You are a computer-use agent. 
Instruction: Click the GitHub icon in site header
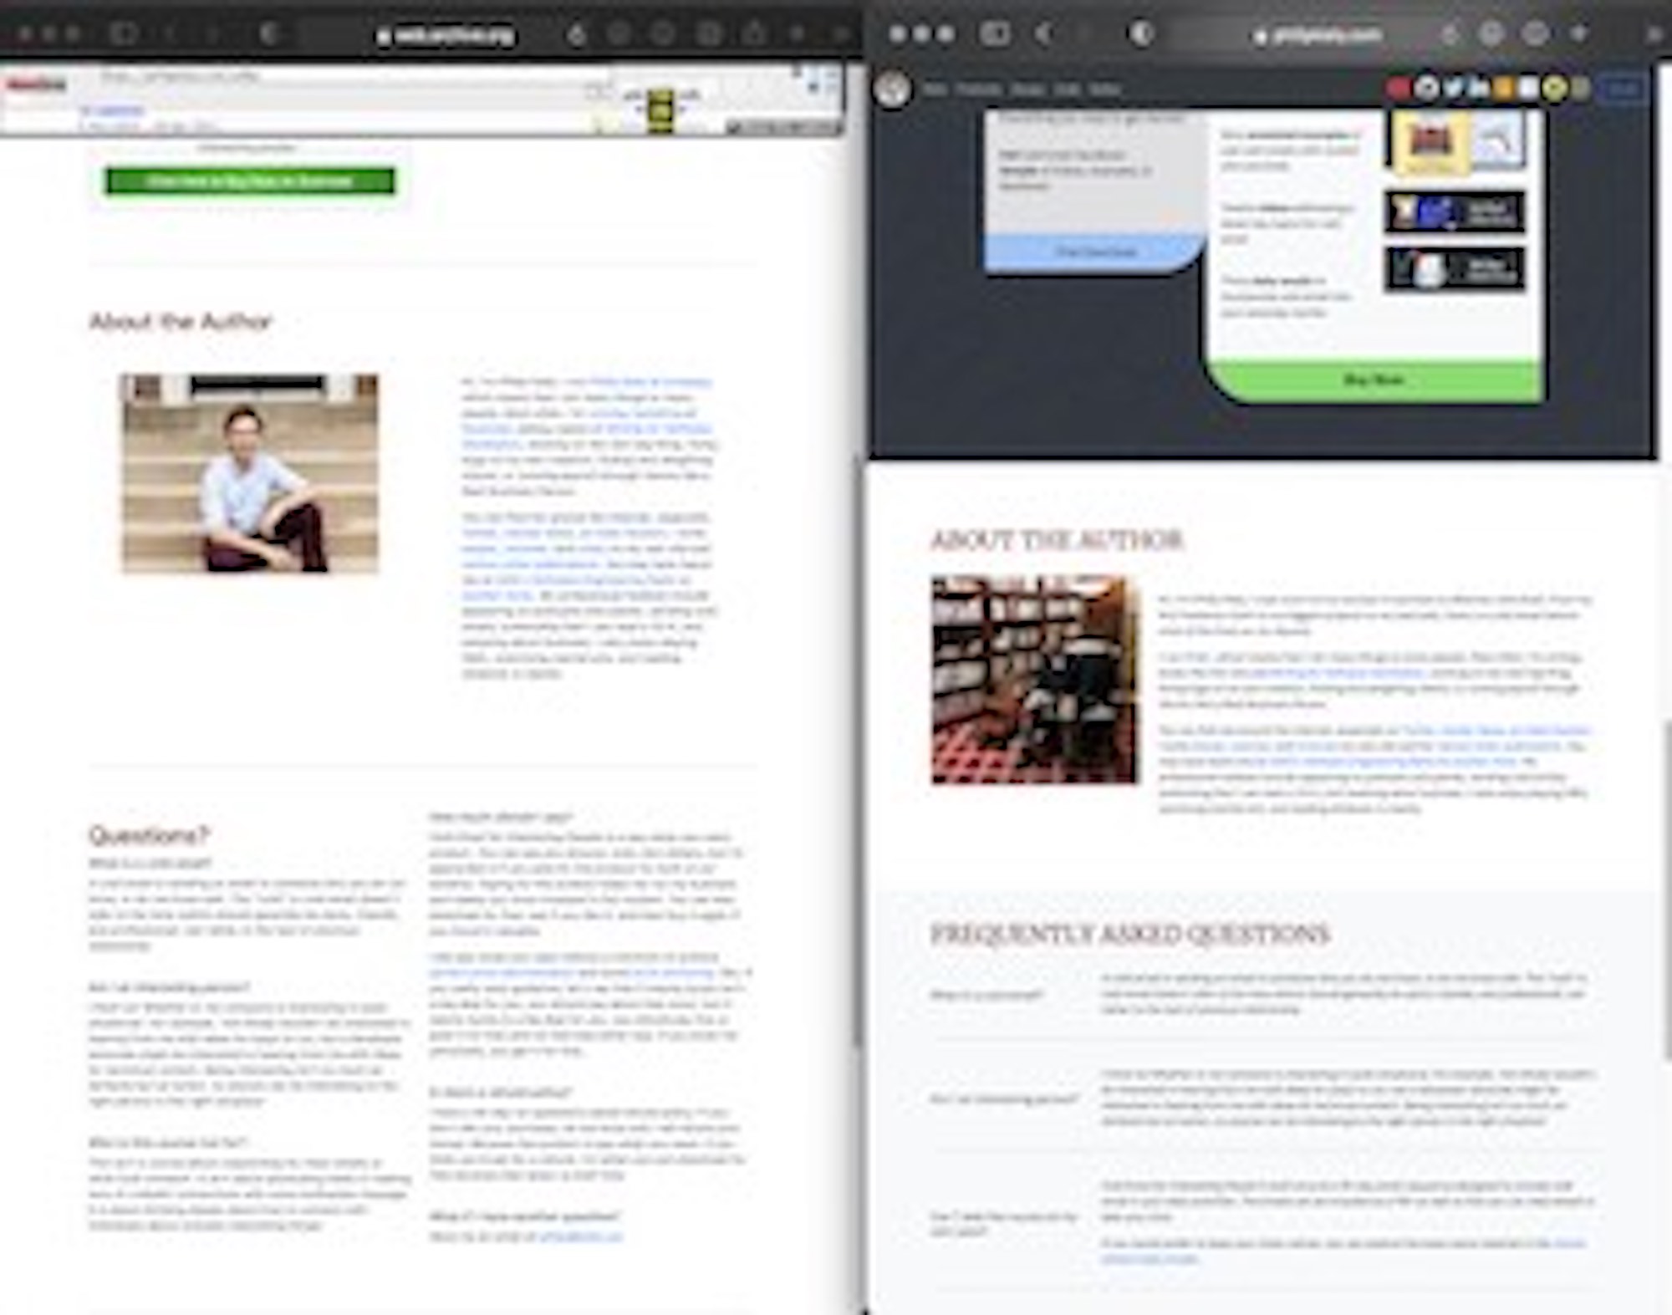click(1428, 88)
